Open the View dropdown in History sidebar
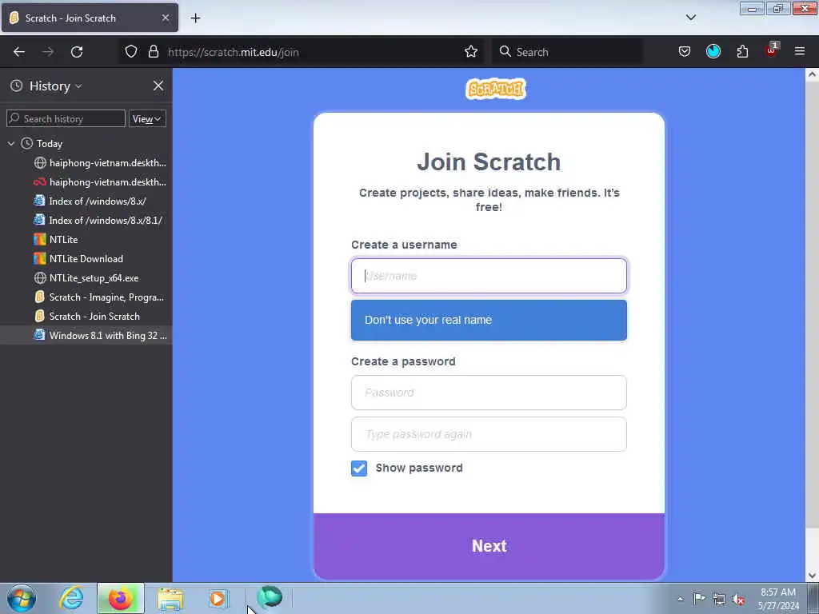819x614 pixels. [x=147, y=119]
